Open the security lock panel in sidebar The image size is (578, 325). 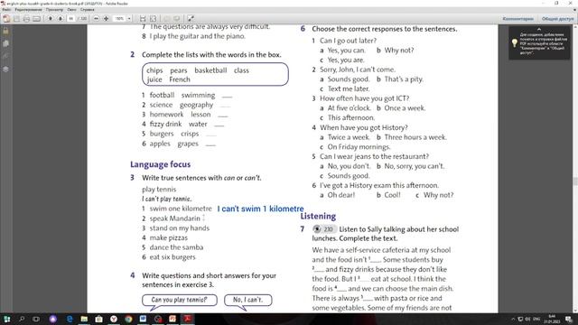point(6,32)
